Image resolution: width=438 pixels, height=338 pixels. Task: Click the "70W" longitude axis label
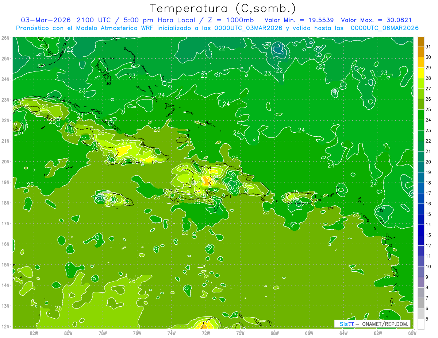pos(240,333)
